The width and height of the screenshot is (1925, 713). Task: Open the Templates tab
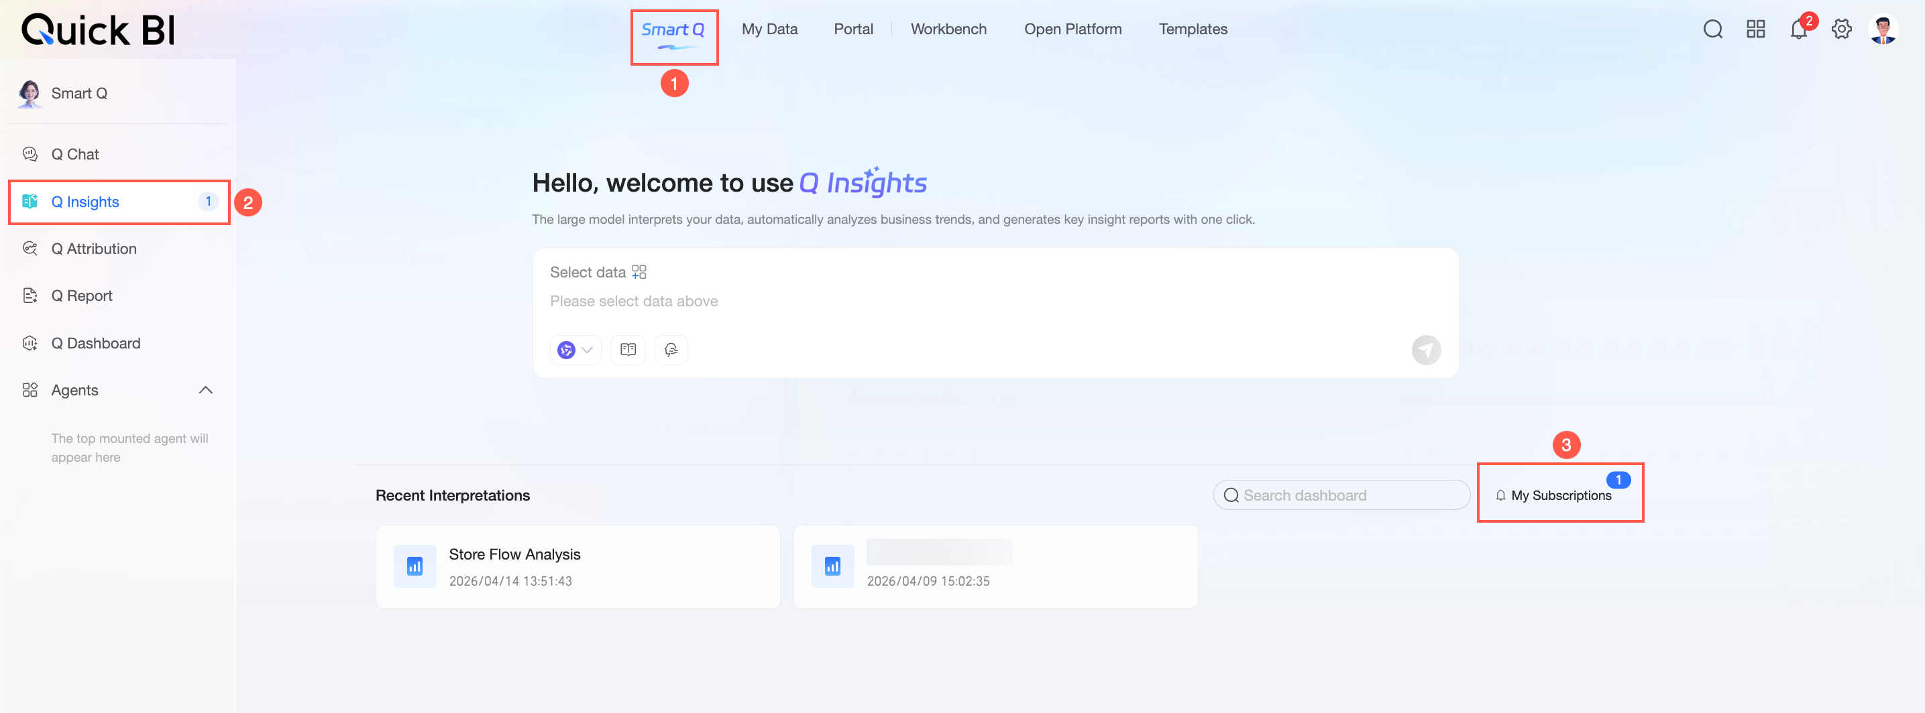tap(1193, 29)
